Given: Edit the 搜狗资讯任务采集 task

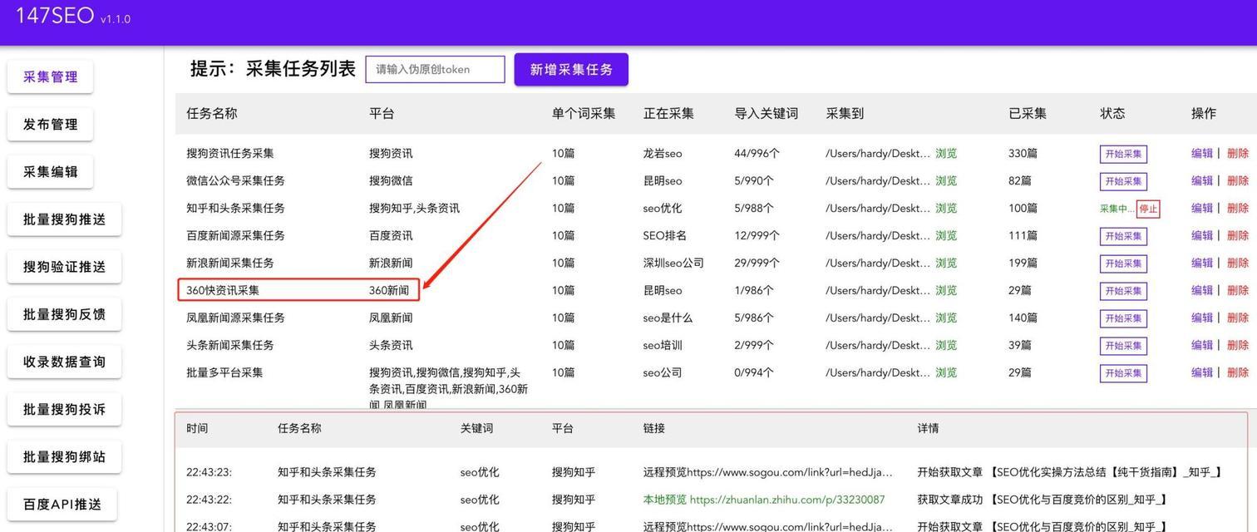Looking at the screenshot, I should click(x=1202, y=153).
